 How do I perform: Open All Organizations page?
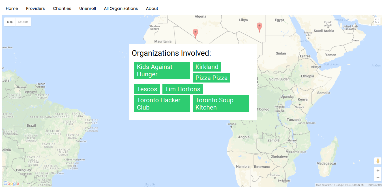121,8
